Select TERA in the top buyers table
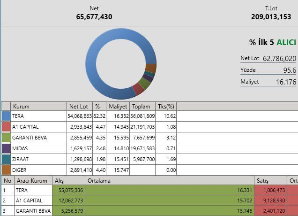Viewport: 298px width, 216px height. (x=18, y=116)
